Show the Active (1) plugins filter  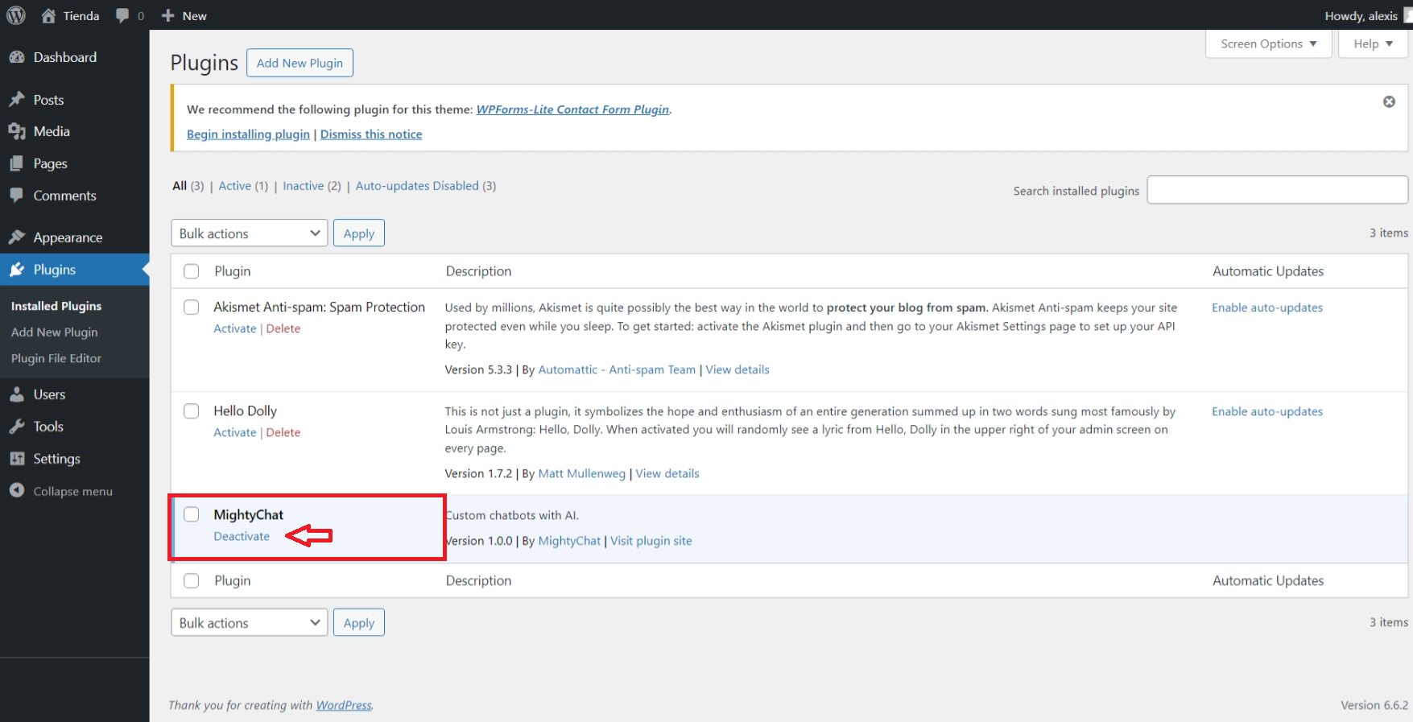[243, 186]
